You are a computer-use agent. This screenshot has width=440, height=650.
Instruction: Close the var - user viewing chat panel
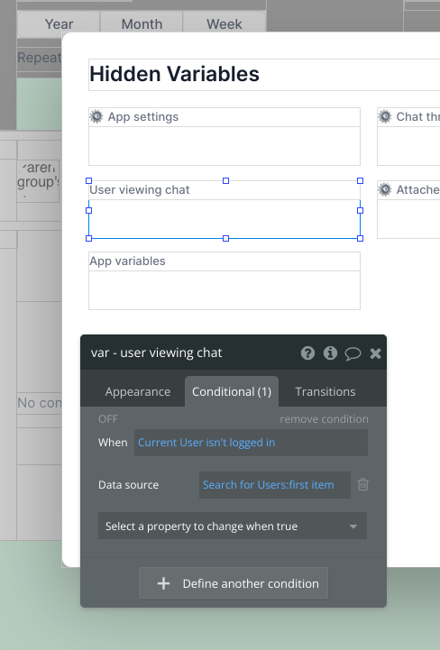(x=375, y=353)
